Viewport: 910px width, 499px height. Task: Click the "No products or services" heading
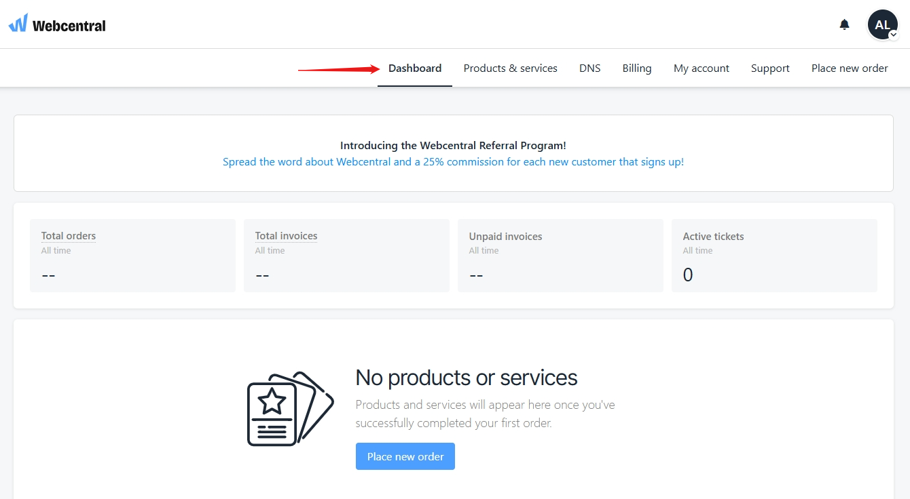tap(467, 378)
